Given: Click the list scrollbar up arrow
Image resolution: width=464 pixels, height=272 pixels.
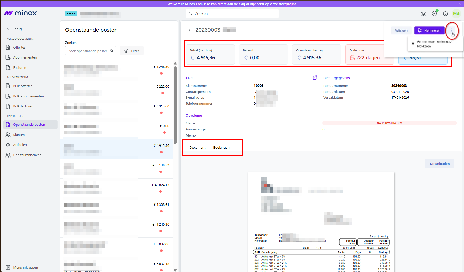Looking at the screenshot, I should [175, 63].
